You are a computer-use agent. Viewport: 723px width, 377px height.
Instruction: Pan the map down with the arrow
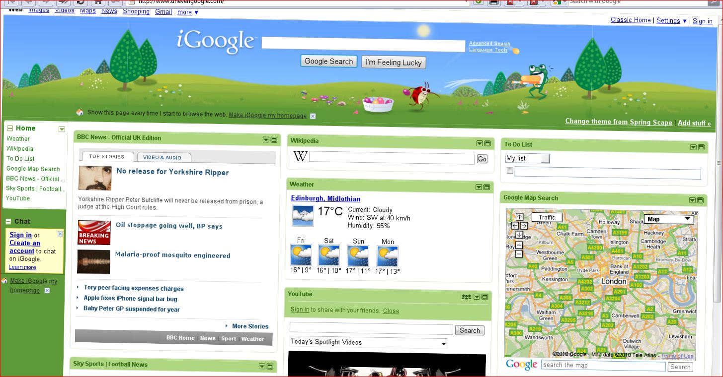tap(519, 235)
